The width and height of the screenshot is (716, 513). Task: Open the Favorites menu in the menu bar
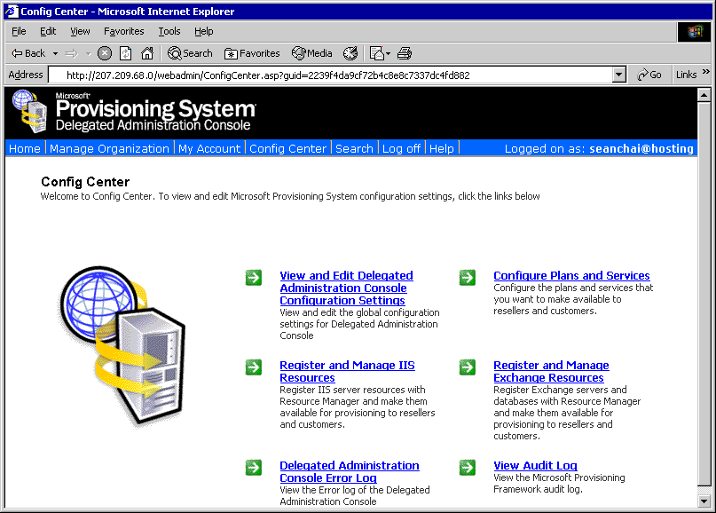(123, 31)
